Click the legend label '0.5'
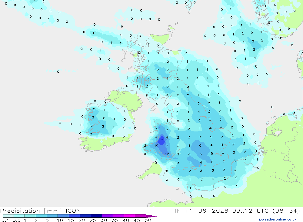303x222 pixels. pos(16,220)
